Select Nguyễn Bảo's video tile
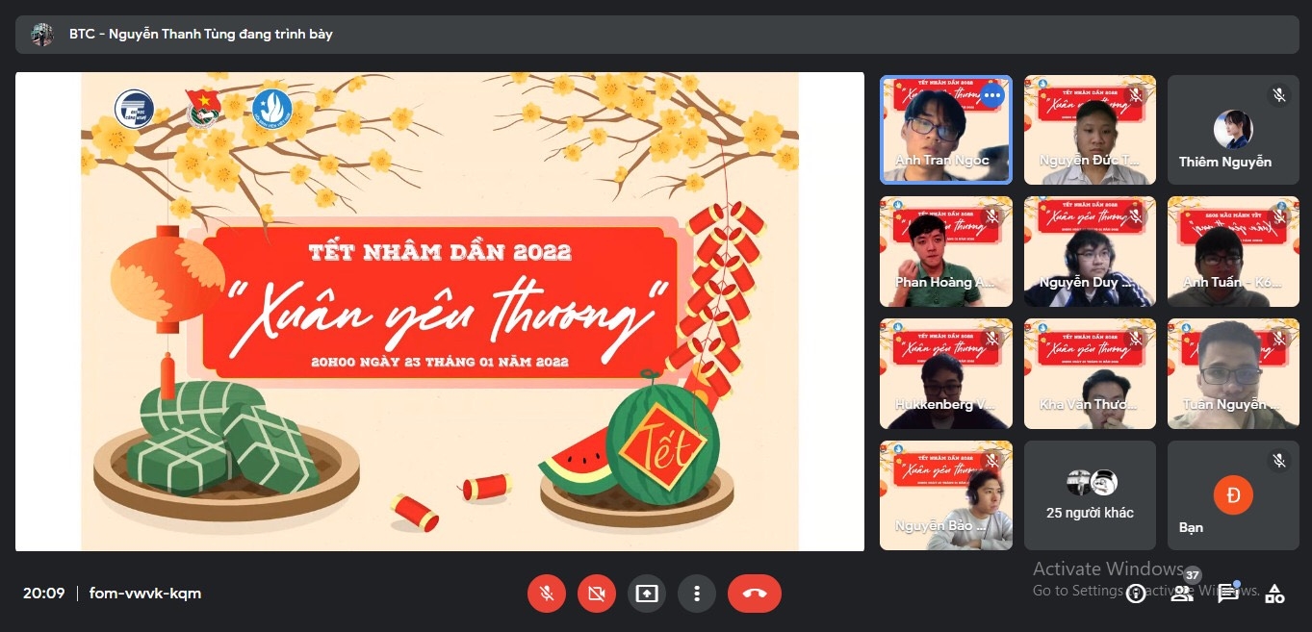 [x=945, y=495]
